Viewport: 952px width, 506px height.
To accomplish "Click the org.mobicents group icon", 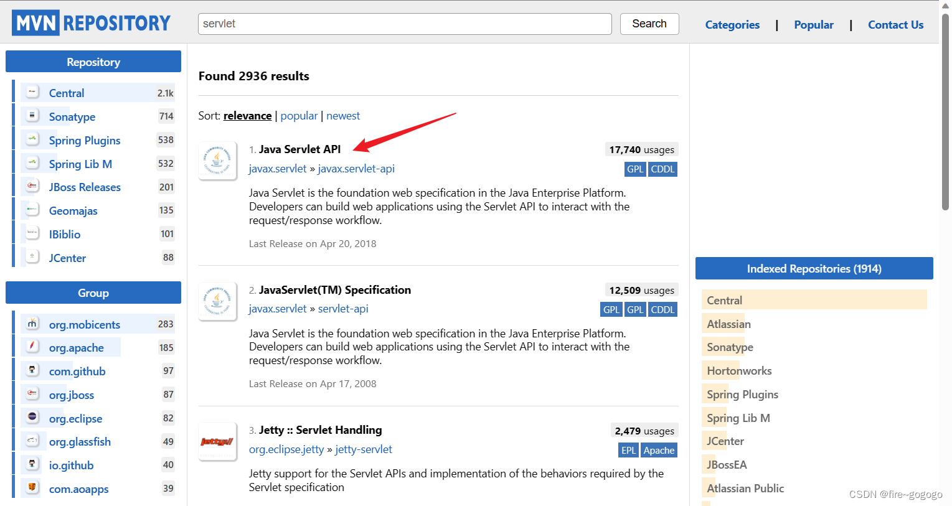I will (x=32, y=324).
